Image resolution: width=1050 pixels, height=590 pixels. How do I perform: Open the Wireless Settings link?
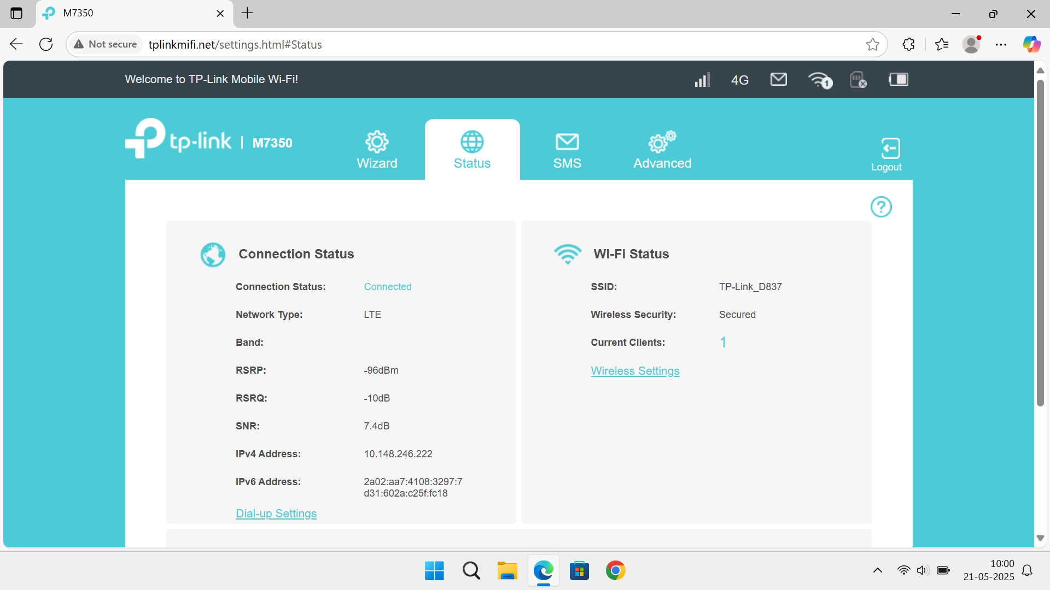[635, 371]
